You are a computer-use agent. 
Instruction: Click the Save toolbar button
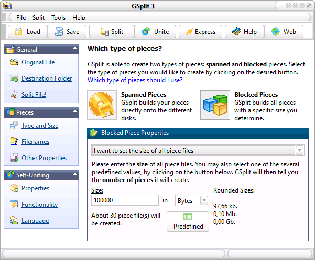point(67,32)
